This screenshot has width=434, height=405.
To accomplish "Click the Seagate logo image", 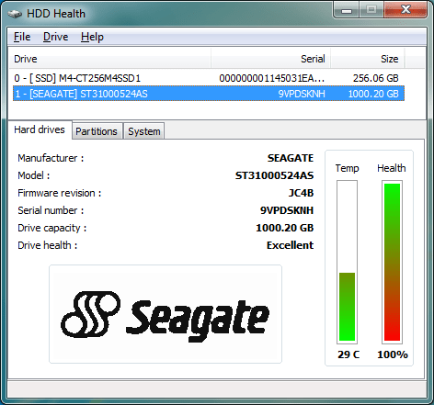I will coord(166,314).
